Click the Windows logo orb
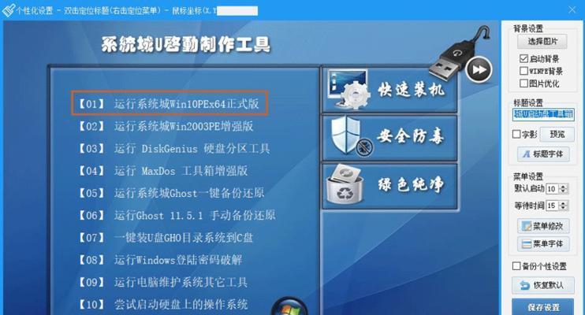The height and width of the screenshot is (315, 585). (x=289, y=306)
